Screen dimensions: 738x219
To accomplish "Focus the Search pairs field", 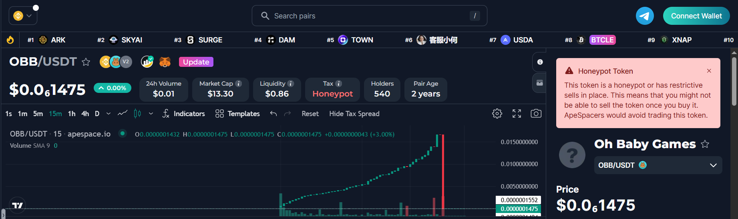I will click(x=369, y=16).
